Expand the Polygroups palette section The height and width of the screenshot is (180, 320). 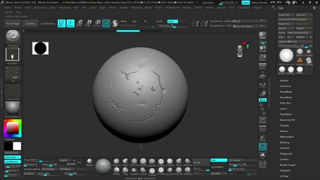(286, 153)
